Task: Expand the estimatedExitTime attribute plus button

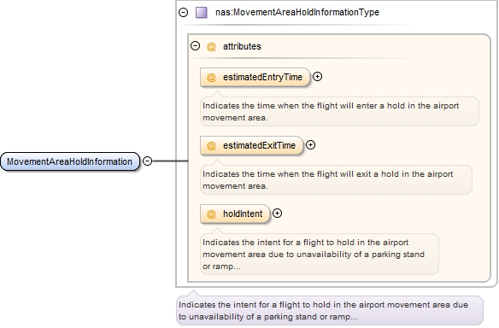Action: [311, 144]
